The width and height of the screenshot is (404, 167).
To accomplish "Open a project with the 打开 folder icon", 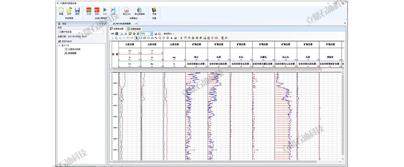I will 69,10.
